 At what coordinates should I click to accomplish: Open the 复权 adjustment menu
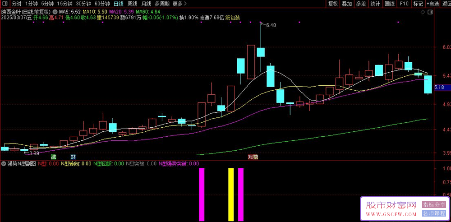pos(333,4)
